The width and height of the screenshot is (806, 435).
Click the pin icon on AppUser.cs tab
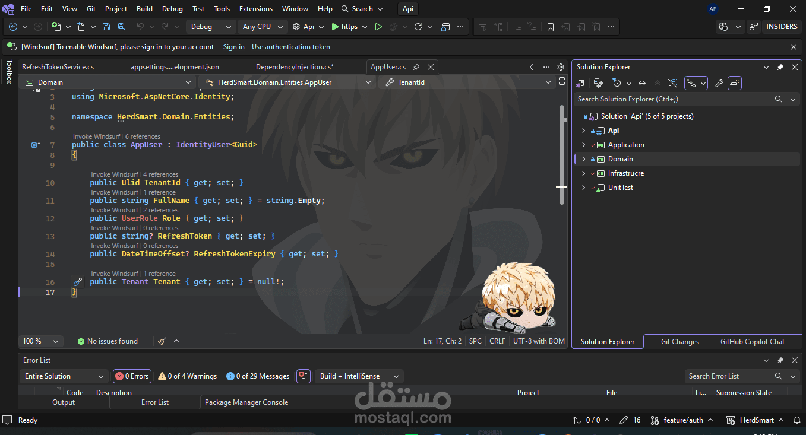pyautogui.click(x=416, y=67)
